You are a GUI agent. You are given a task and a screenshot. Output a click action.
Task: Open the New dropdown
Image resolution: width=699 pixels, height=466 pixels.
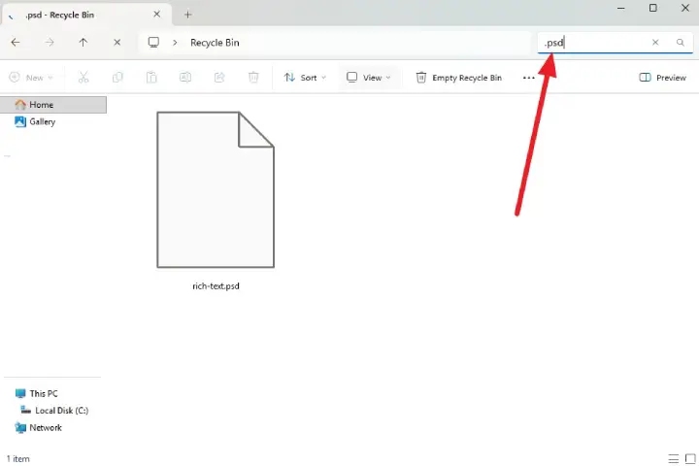[31, 78]
